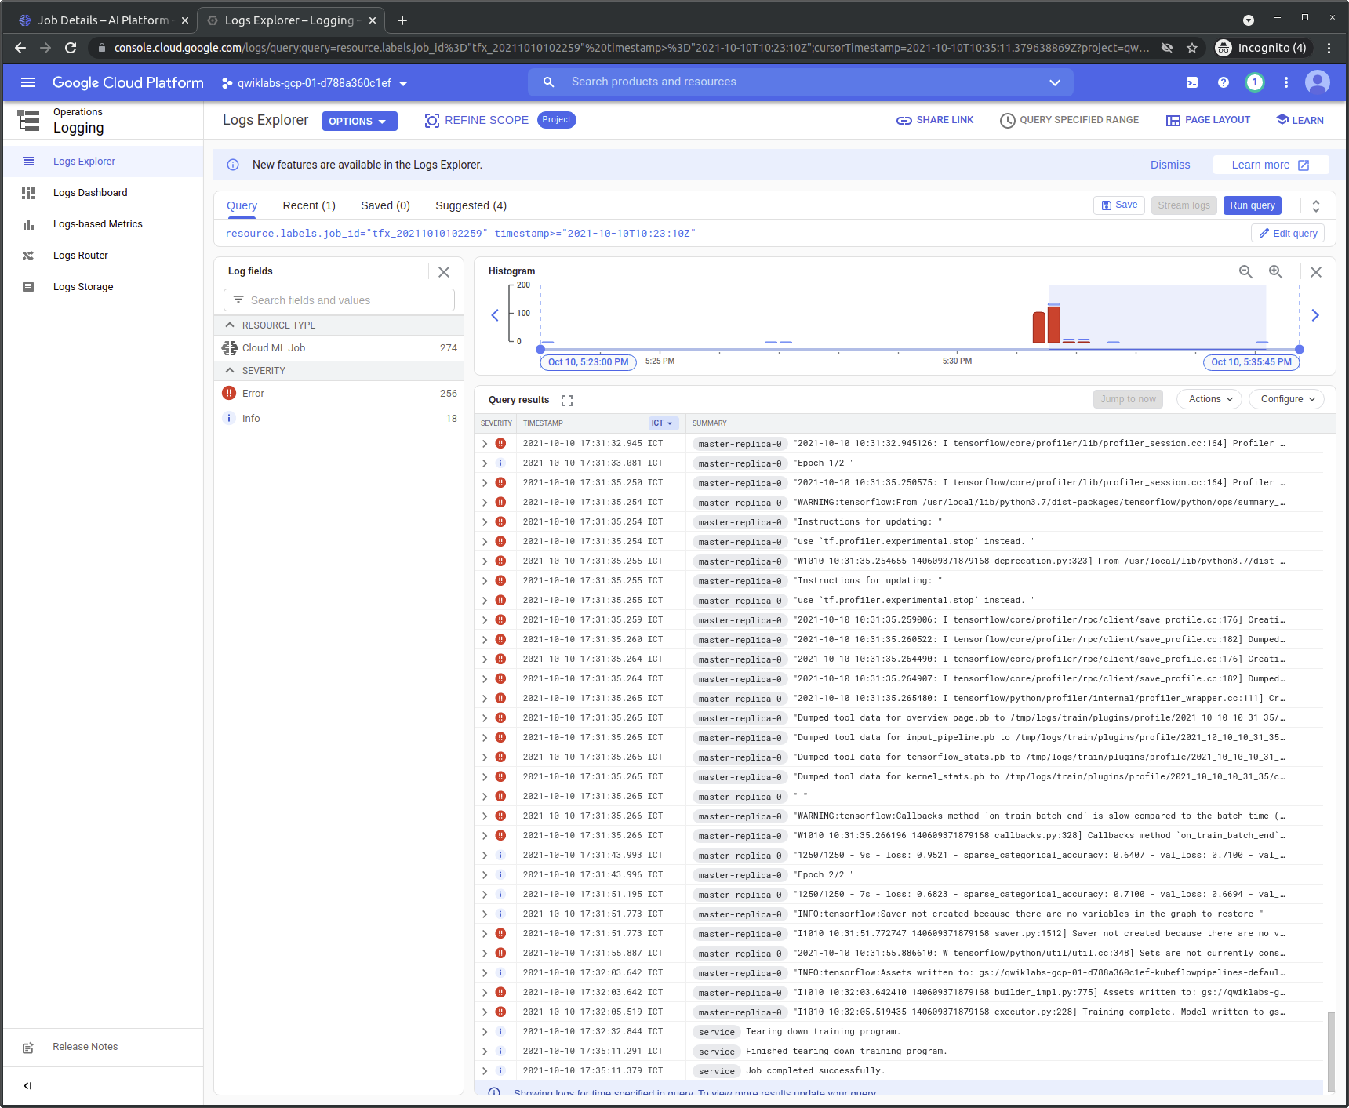This screenshot has width=1349, height=1108.
Task: Open the project selector qwiklabs-gcp-01-d788a360c1ef
Action: tap(315, 83)
